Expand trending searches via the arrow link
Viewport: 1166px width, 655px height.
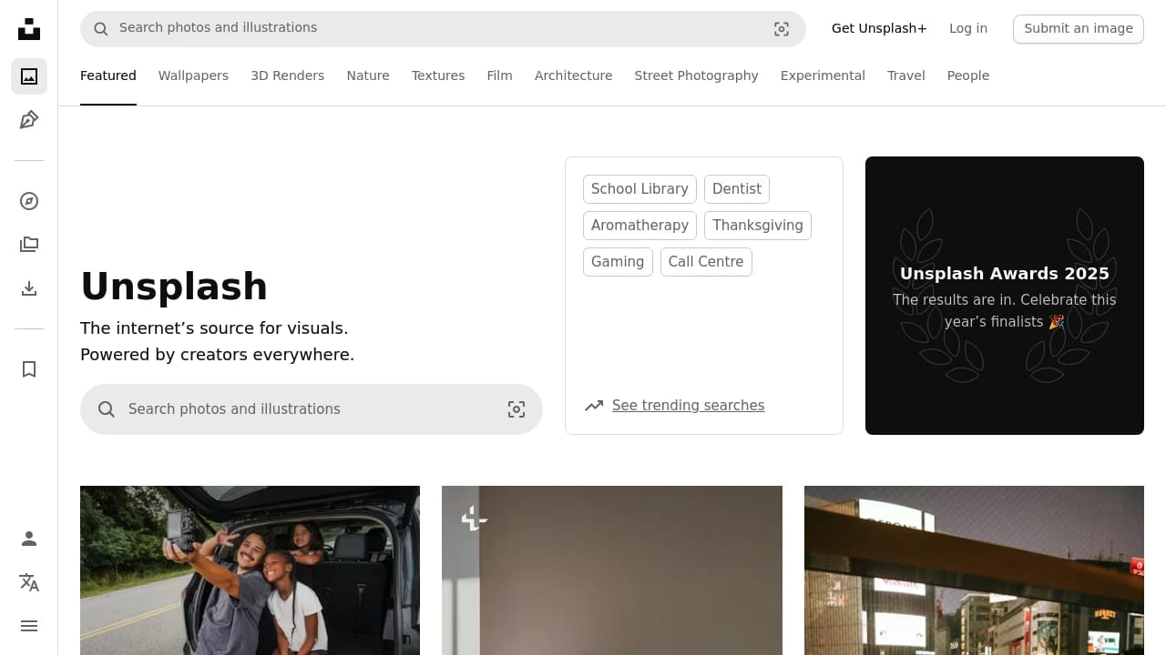coord(688,405)
